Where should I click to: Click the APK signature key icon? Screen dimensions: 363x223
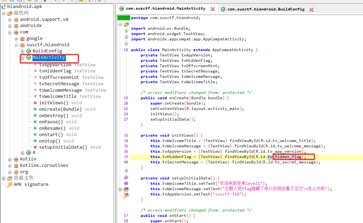point(10,184)
